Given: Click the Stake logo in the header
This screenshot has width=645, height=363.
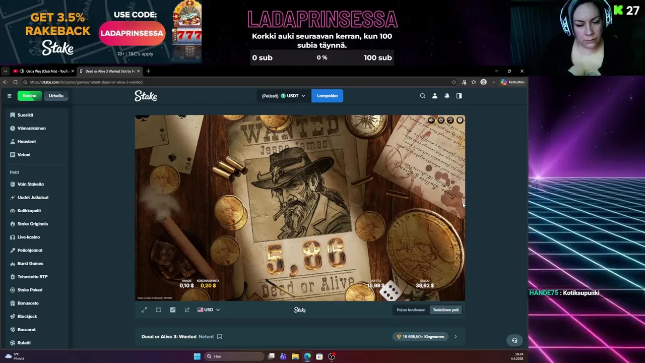Looking at the screenshot, I should coord(146,96).
